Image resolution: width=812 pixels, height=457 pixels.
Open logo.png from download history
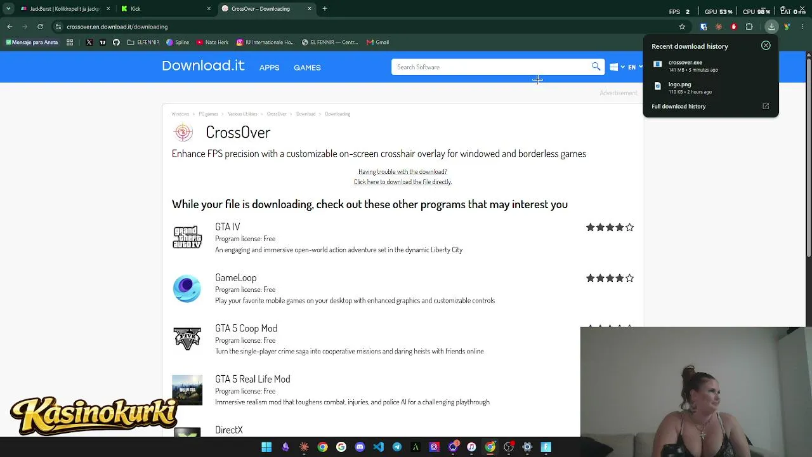pyautogui.click(x=710, y=88)
